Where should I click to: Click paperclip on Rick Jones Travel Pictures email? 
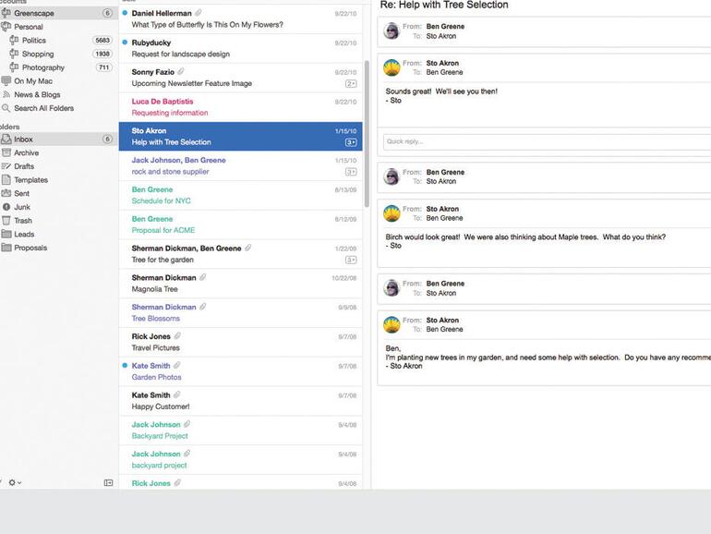pos(177,335)
